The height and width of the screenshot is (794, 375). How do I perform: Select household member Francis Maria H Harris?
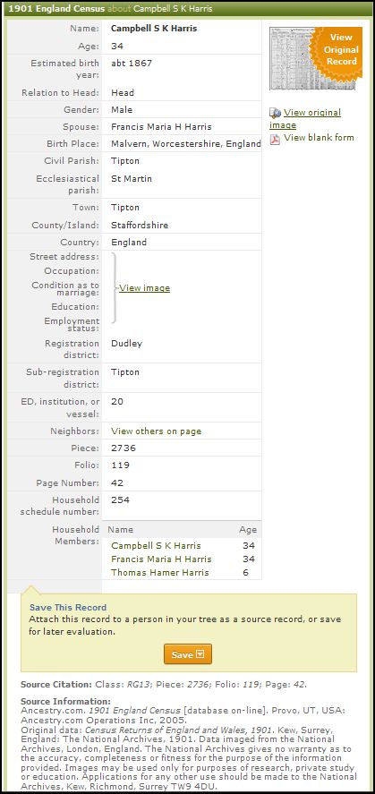(x=161, y=559)
